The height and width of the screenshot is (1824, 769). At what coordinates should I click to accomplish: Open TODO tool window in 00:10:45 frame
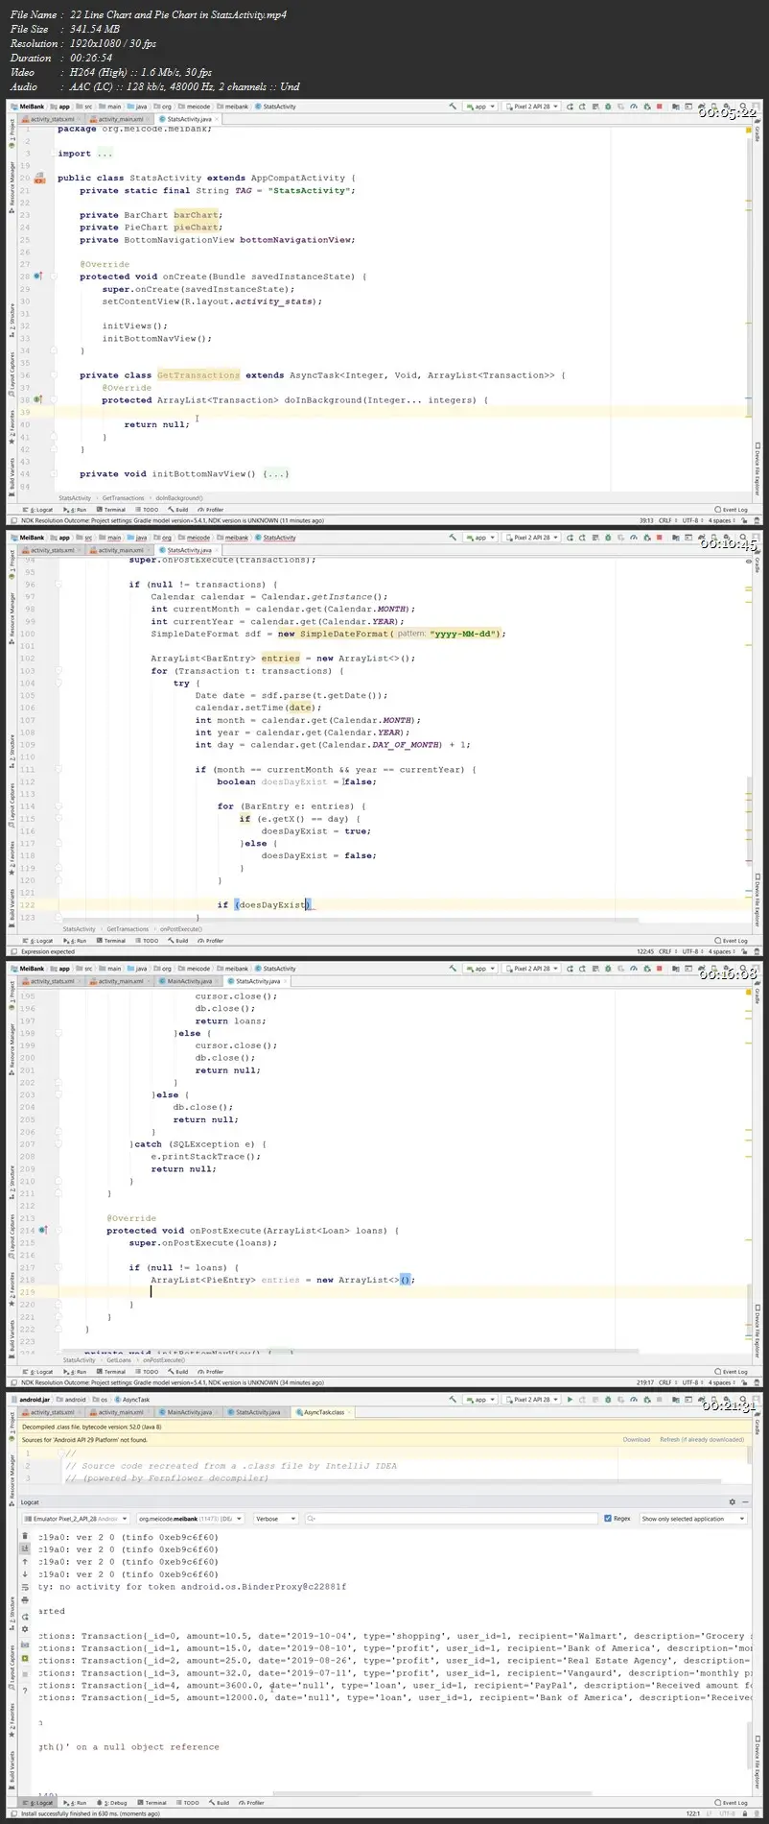point(147,941)
